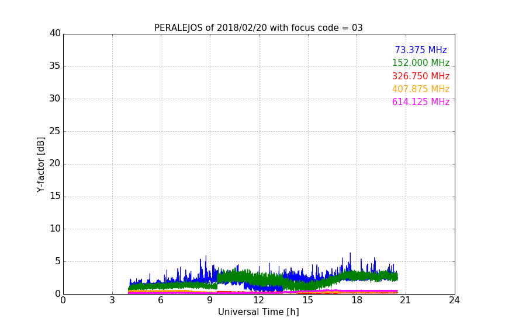Click the 'Universal Time [h]' axis label
The width and height of the screenshot is (505, 336).
(258, 312)
